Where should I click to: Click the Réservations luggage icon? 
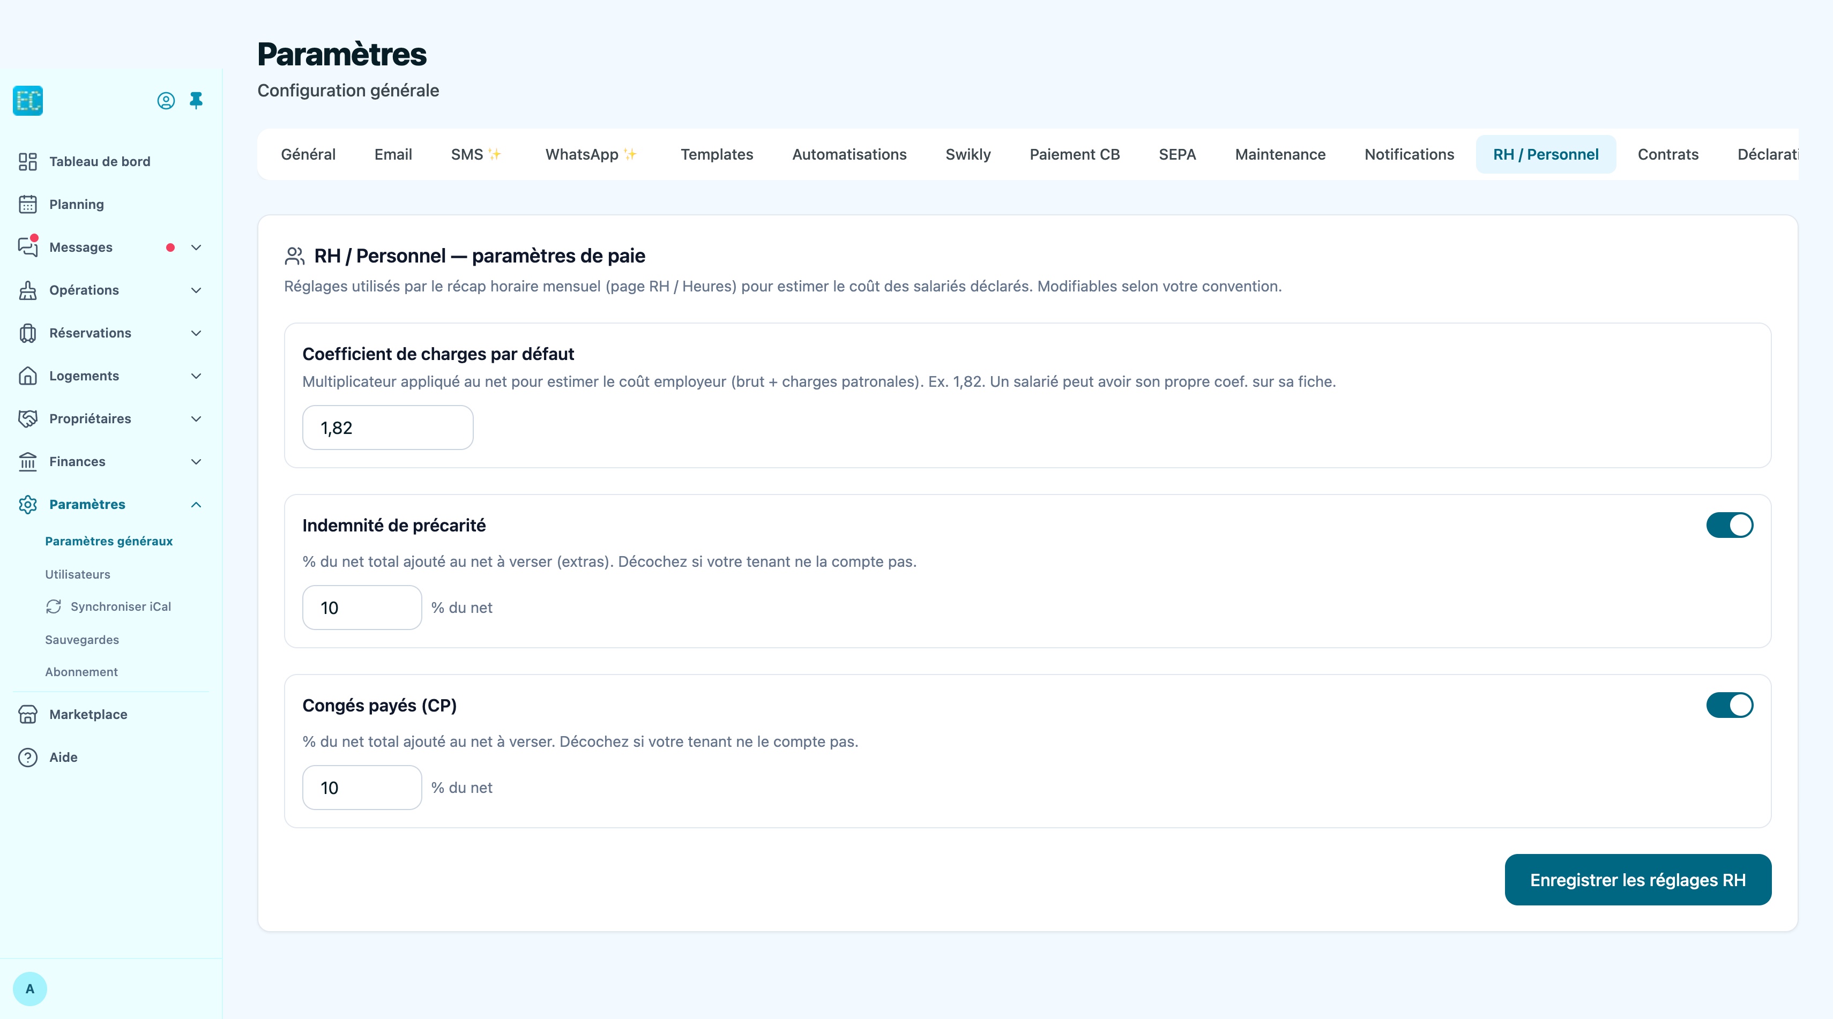pyautogui.click(x=28, y=333)
